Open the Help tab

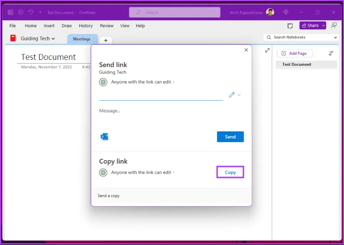point(140,26)
